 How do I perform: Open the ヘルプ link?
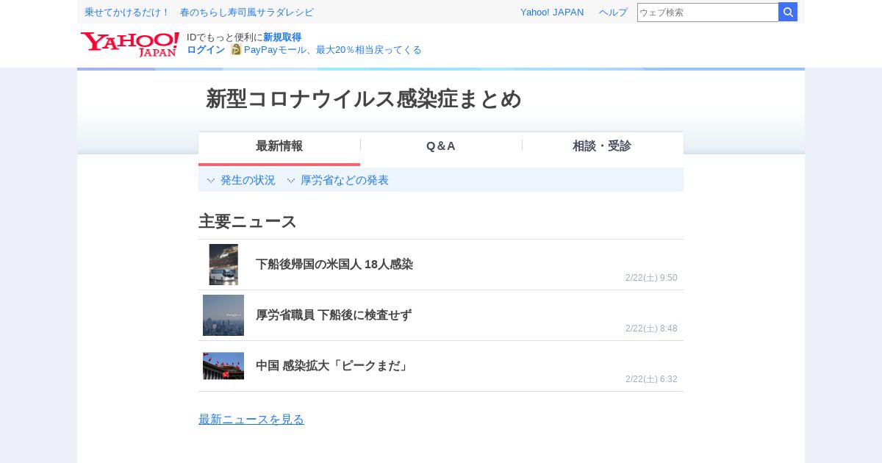click(613, 12)
